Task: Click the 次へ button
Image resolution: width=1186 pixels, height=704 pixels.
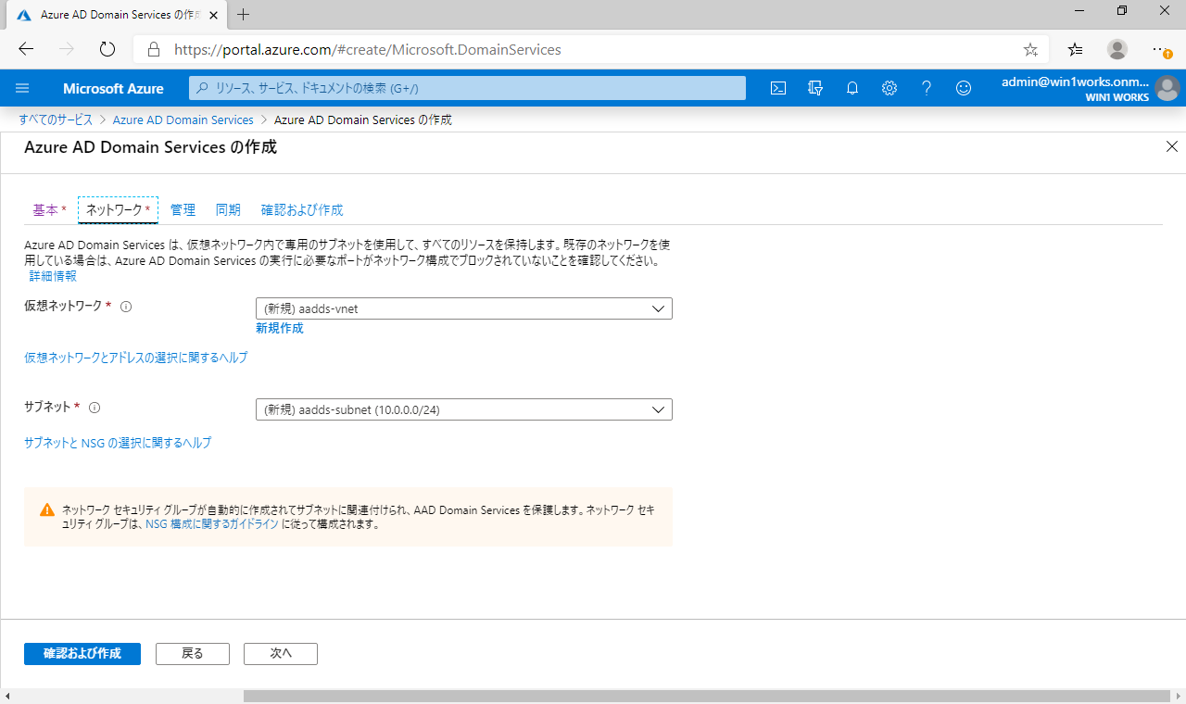Action: pyautogui.click(x=281, y=653)
